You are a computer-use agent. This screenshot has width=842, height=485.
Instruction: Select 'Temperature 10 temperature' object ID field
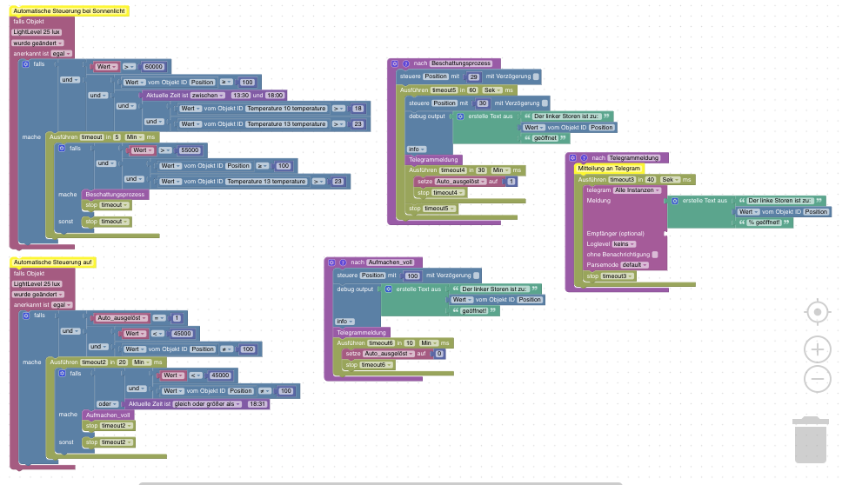[287, 109]
